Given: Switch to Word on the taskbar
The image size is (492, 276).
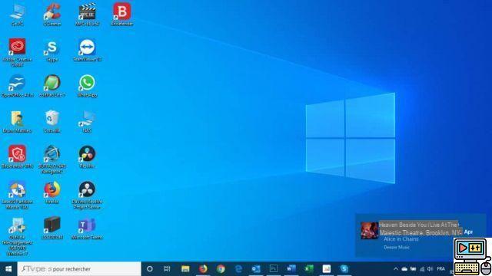Looking at the screenshot, I should point(291,269).
